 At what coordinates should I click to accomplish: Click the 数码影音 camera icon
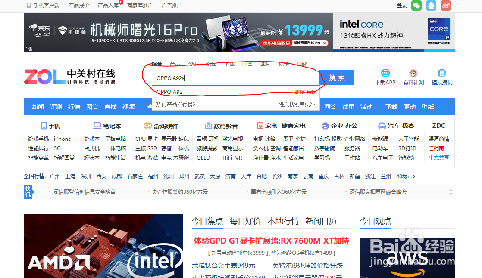point(208,126)
